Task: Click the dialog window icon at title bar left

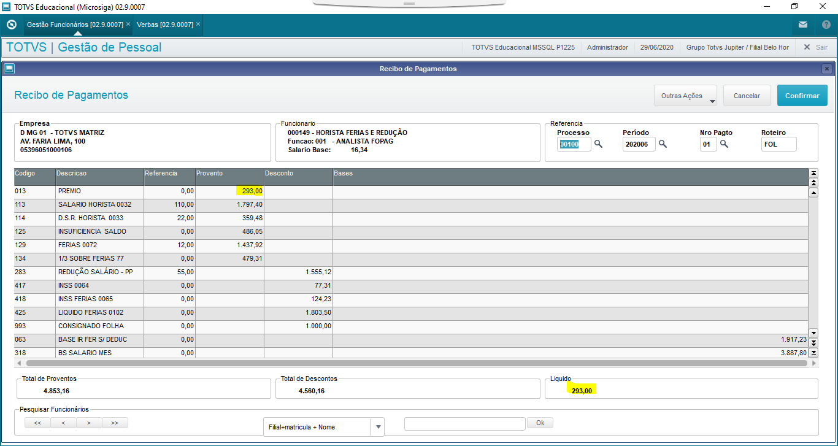Action: click(x=9, y=69)
